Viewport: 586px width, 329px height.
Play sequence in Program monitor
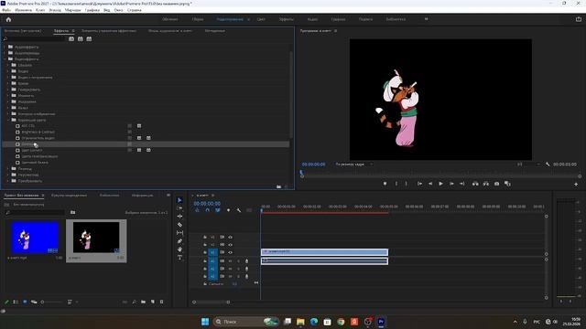coord(441,184)
